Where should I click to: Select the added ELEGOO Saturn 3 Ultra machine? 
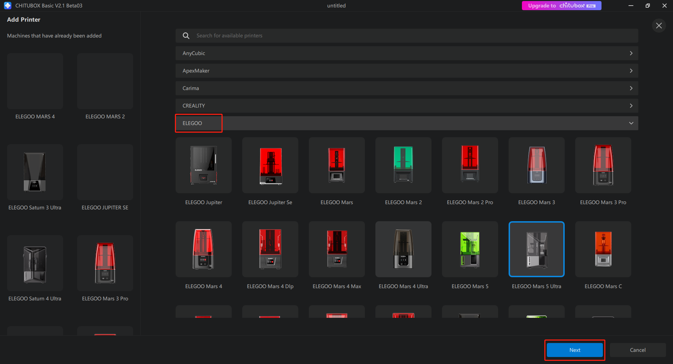(x=35, y=172)
